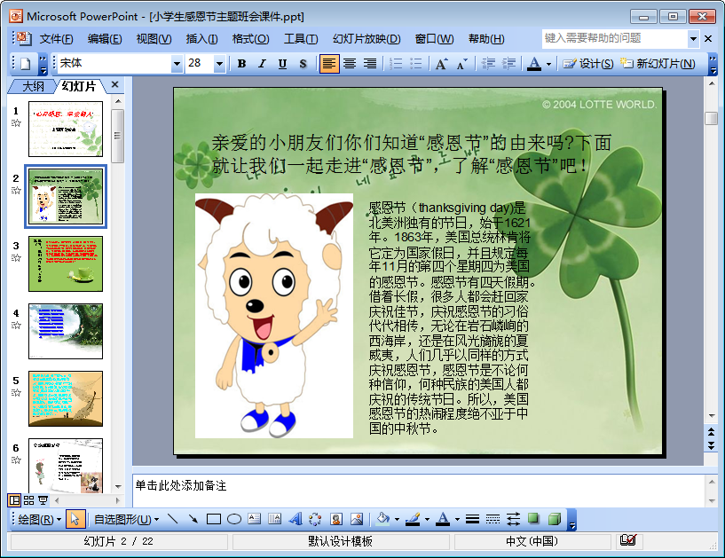Insert a vertical text box
The image size is (725, 558).
275,519
